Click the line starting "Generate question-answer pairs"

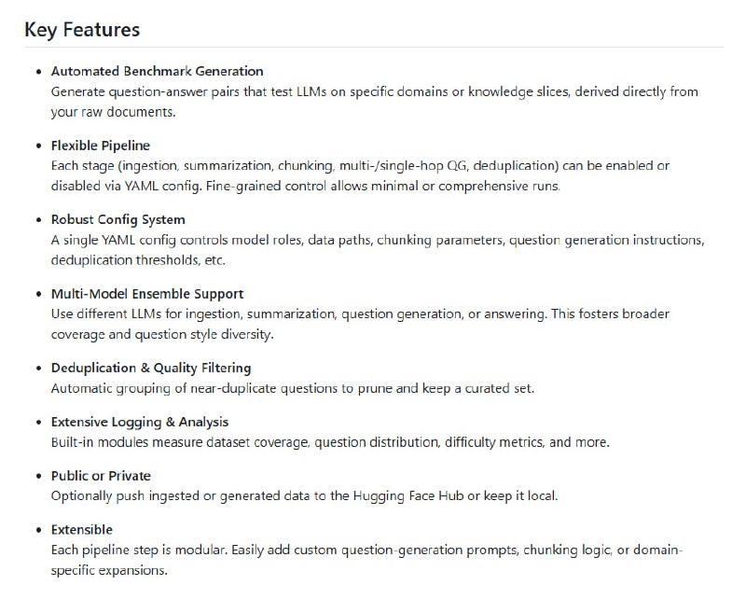[x=373, y=92]
